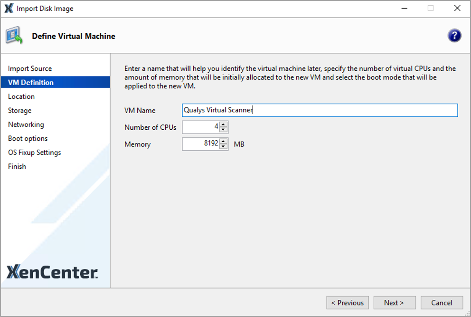Click the Number of CPUs label

(150, 127)
